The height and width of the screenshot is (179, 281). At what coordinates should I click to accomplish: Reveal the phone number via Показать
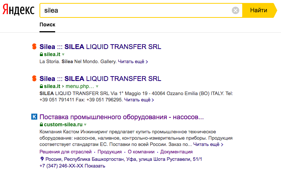(x=95, y=166)
